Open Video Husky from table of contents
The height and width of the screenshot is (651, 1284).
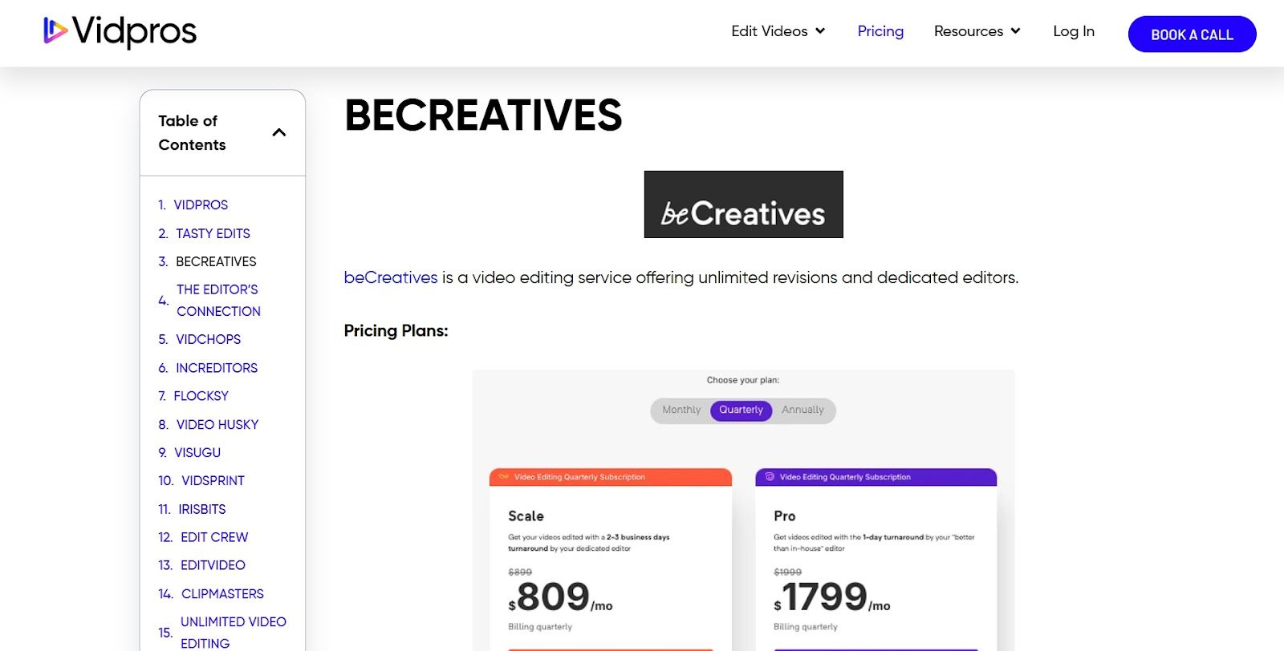(x=217, y=424)
